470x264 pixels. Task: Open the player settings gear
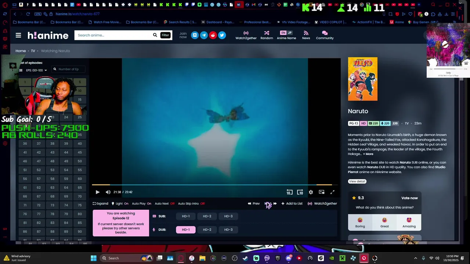coord(311,192)
